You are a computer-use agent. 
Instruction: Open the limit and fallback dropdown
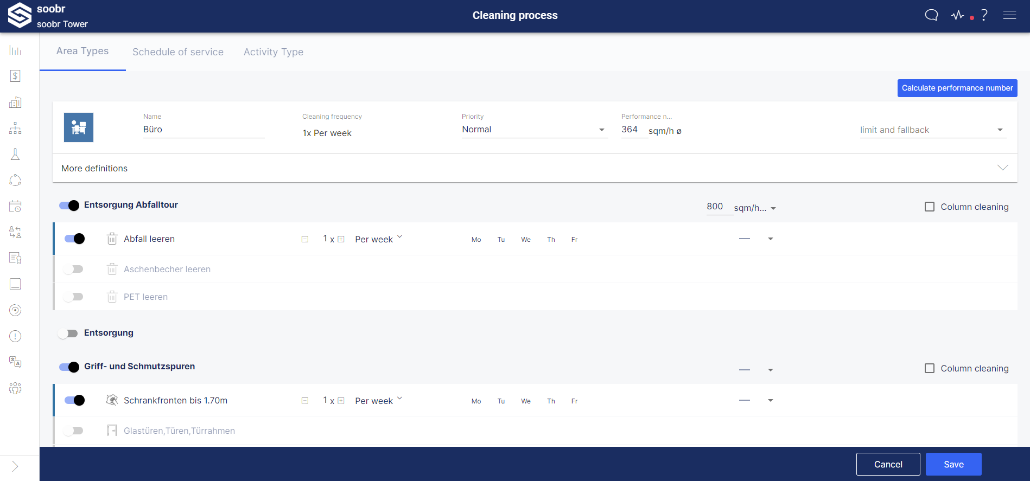(932, 130)
